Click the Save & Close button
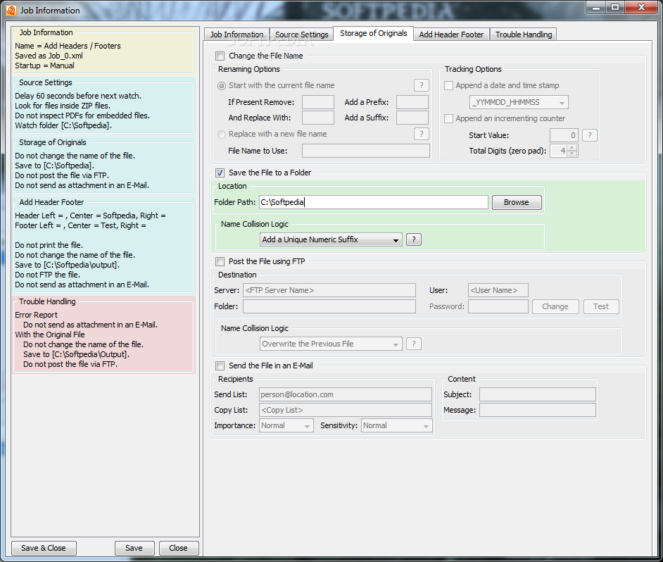Image resolution: width=663 pixels, height=562 pixels. pos(44,548)
